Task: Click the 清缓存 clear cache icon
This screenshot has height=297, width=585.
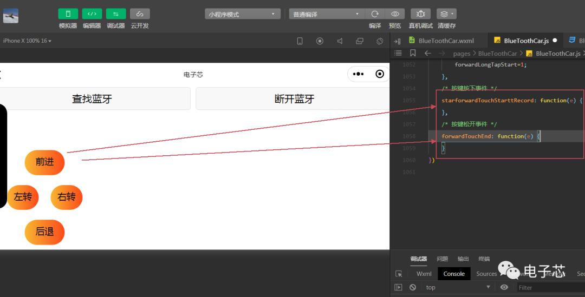Action: coord(446,14)
